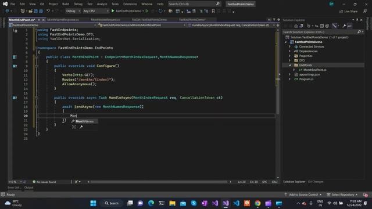Click the bookmark icon in toolbar
The image size is (372, 209).
(x=213, y=11)
